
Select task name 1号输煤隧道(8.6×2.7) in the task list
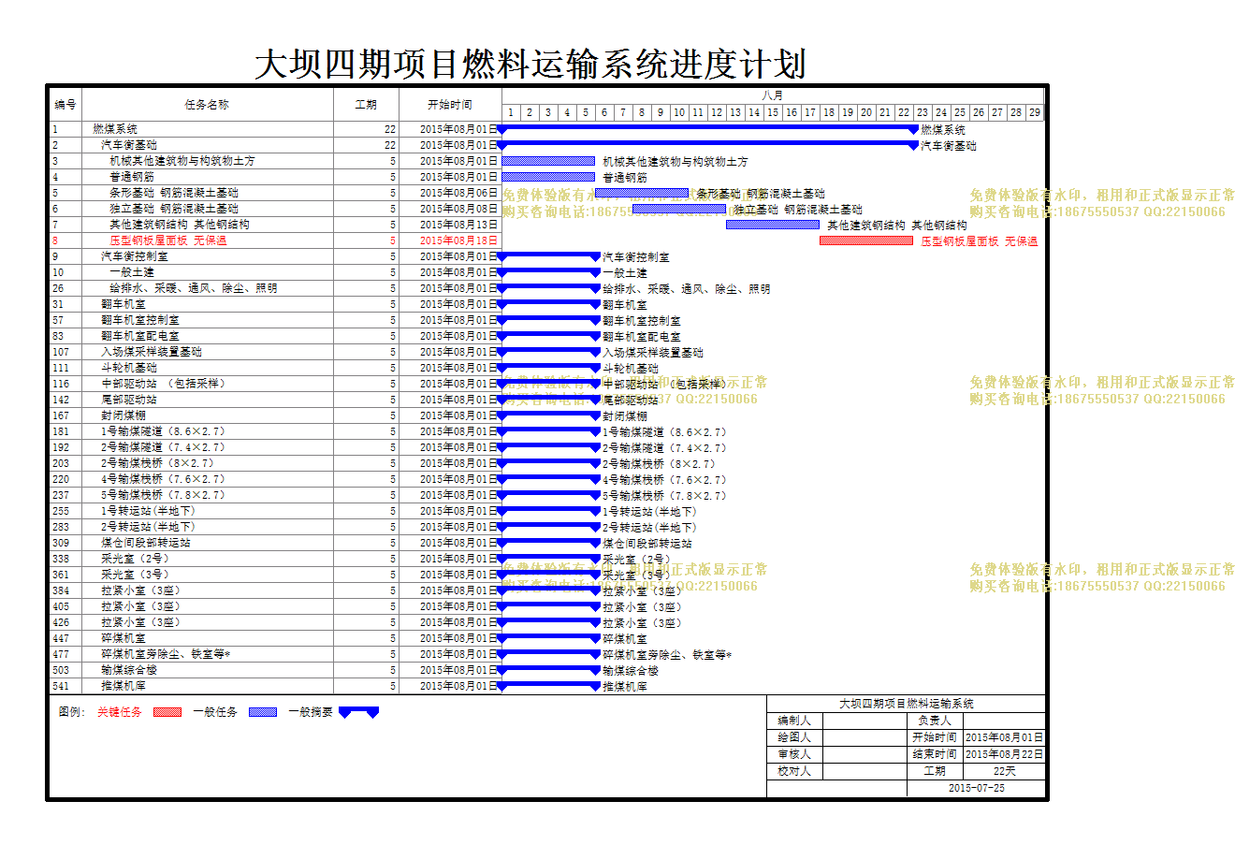click(164, 431)
